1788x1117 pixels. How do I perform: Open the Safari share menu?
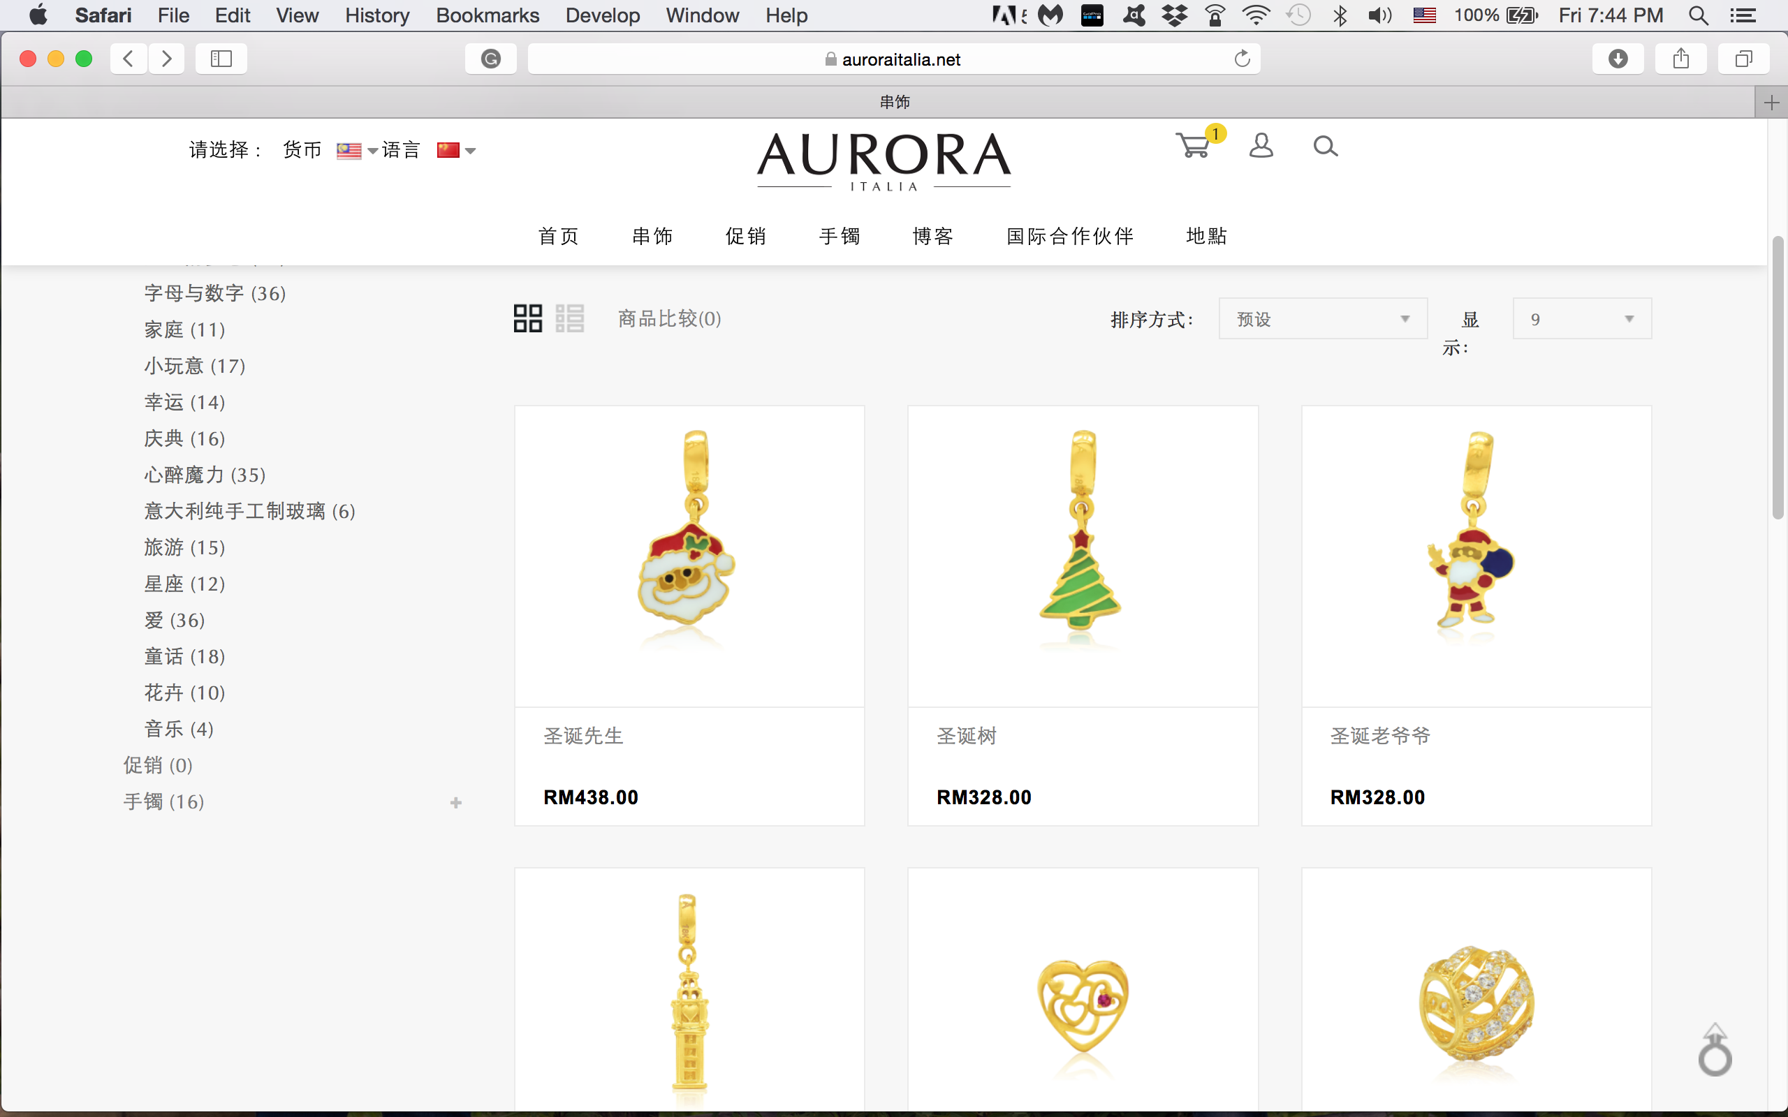coord(1681,59)
